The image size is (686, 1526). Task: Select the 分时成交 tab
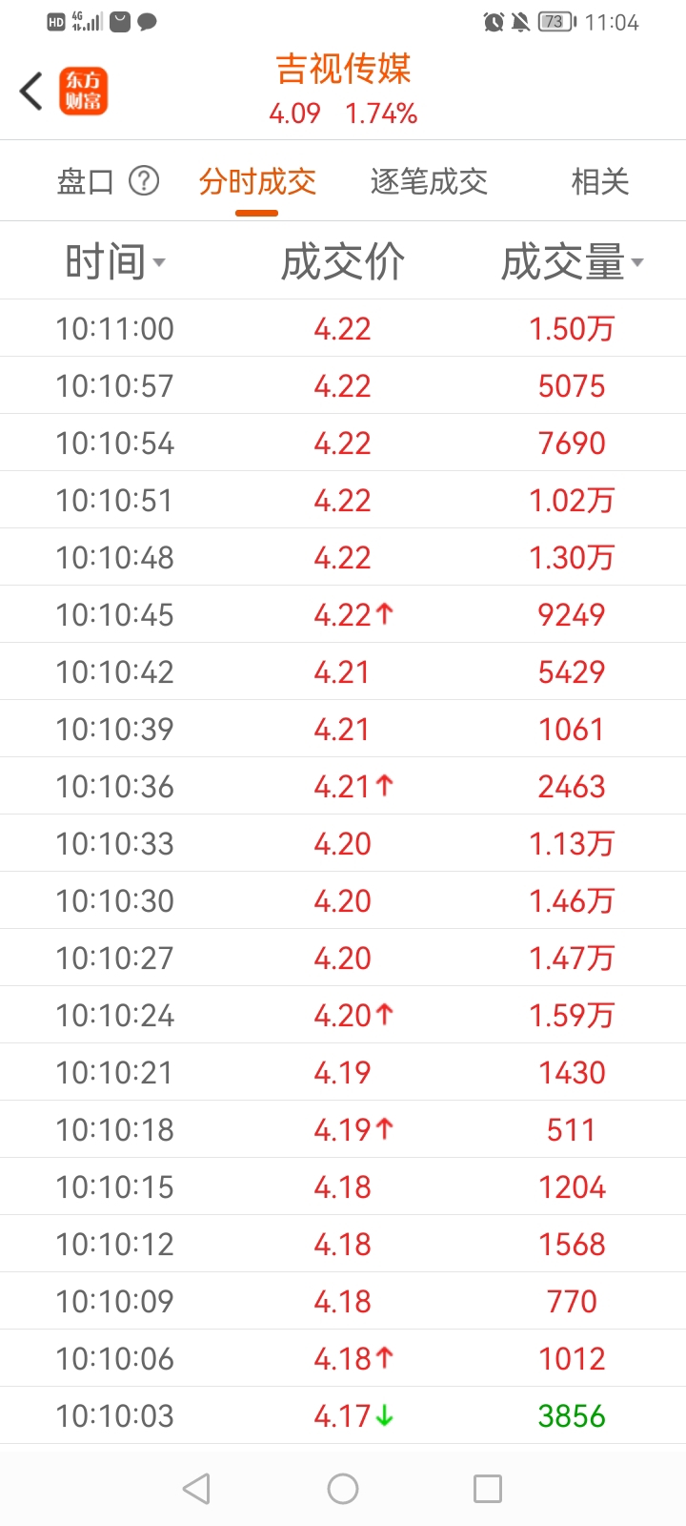(257, 181)
